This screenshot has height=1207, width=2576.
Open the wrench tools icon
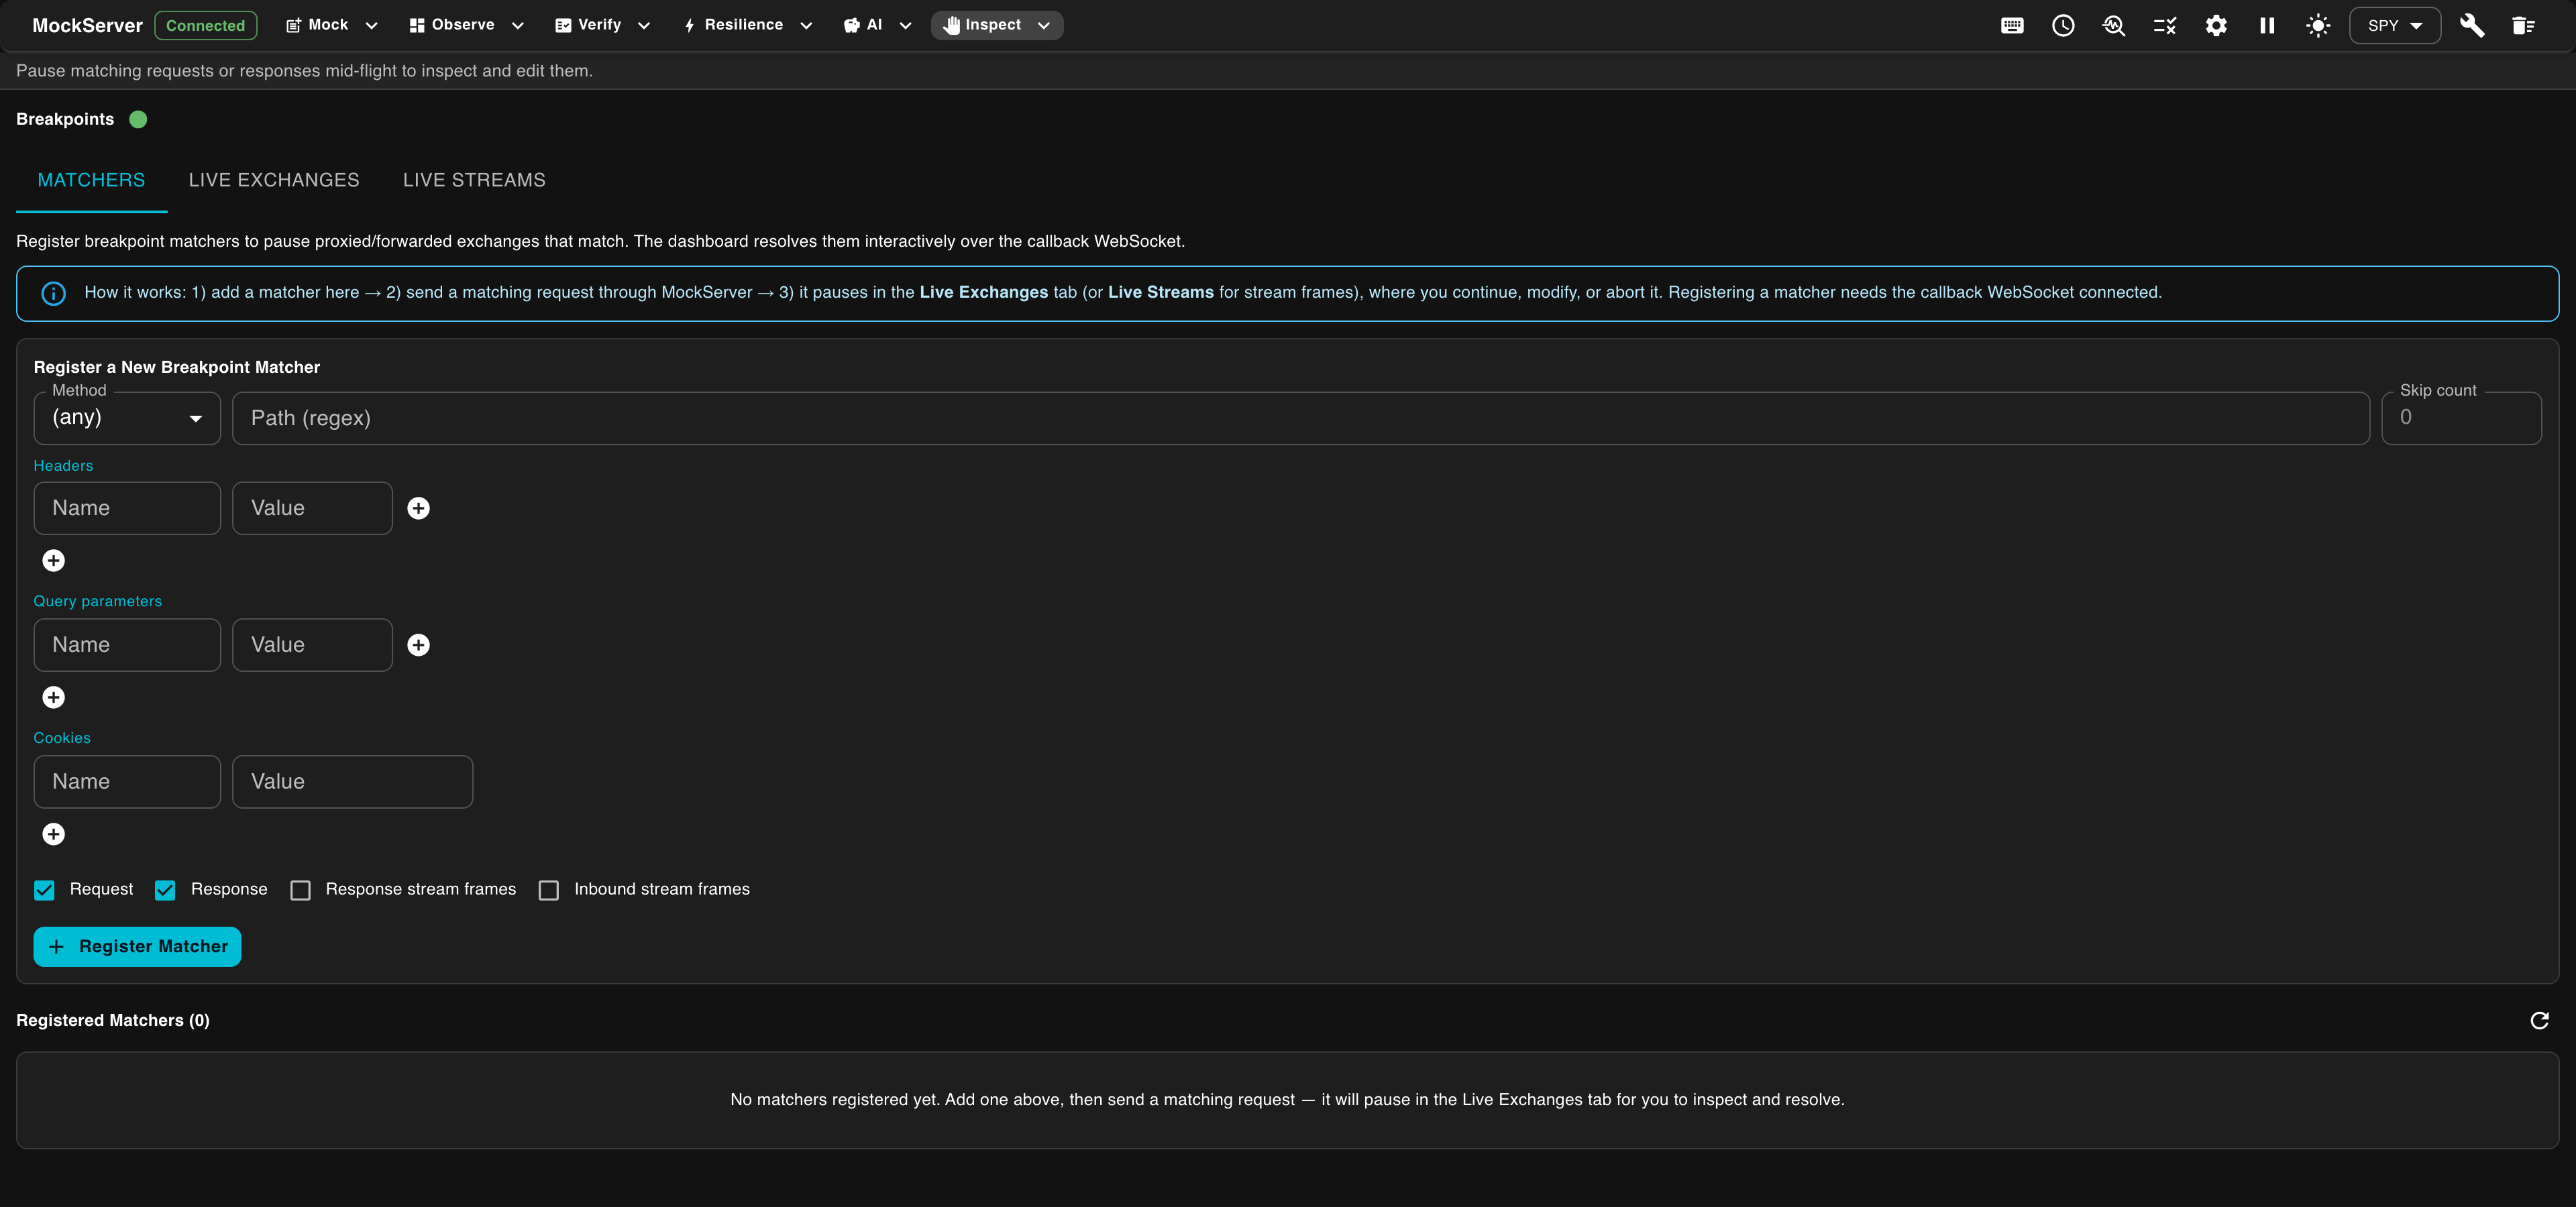coord(2472,26)
